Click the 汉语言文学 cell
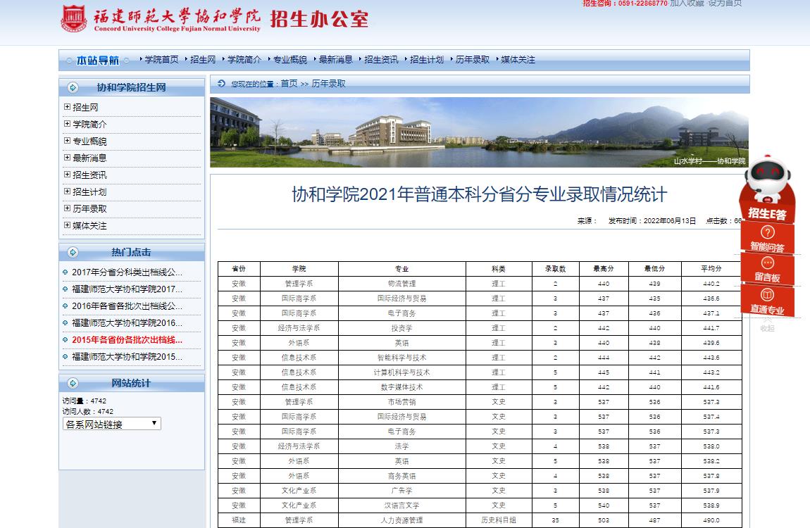810x528 pixels. (x=402, y=505)
